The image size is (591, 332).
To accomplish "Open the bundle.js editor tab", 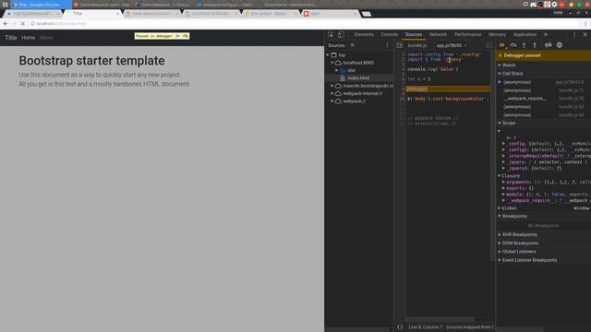I will [417, 45].
